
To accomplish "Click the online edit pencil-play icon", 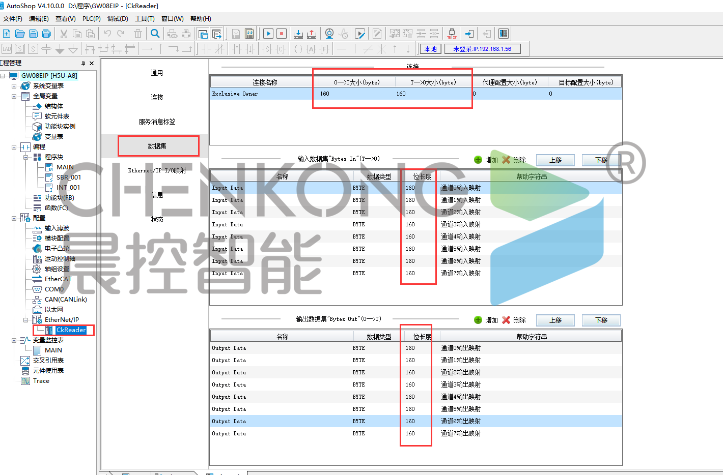I will point(360,34).
